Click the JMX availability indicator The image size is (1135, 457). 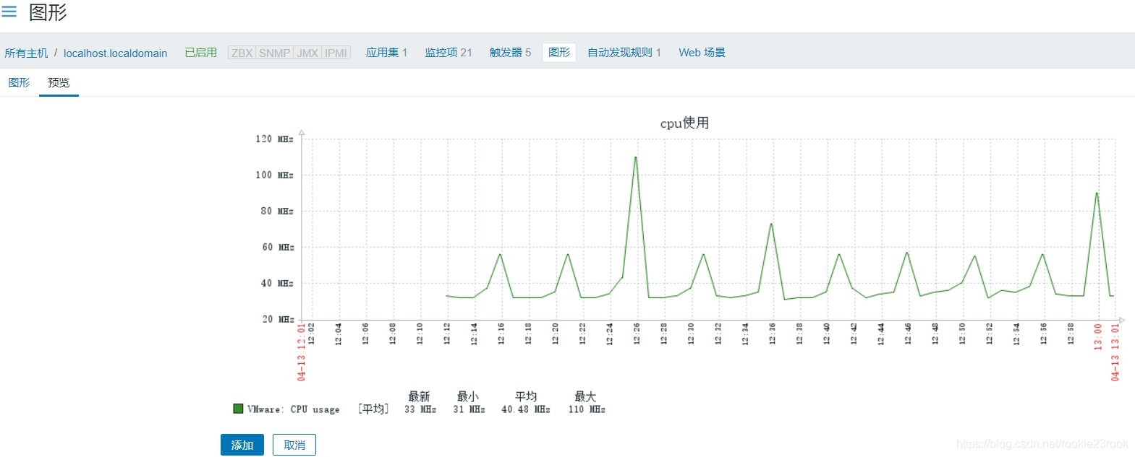307,53
